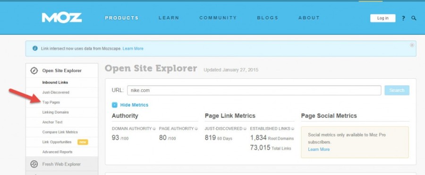
Task: Click the minus icon beside Hide Metrics
Action: pyautogui.click(x=115, y=105)
